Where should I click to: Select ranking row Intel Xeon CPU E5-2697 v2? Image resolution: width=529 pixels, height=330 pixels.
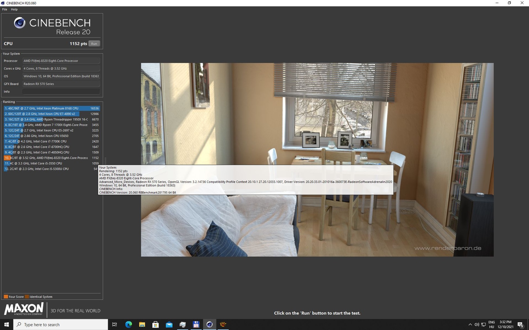coord(52,130)
